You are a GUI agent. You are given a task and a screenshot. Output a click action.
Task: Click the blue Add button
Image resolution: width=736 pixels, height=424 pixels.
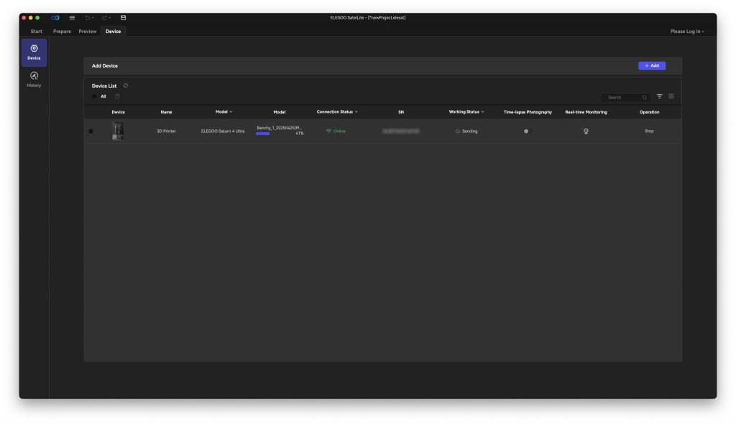click(x=651, y=65)
